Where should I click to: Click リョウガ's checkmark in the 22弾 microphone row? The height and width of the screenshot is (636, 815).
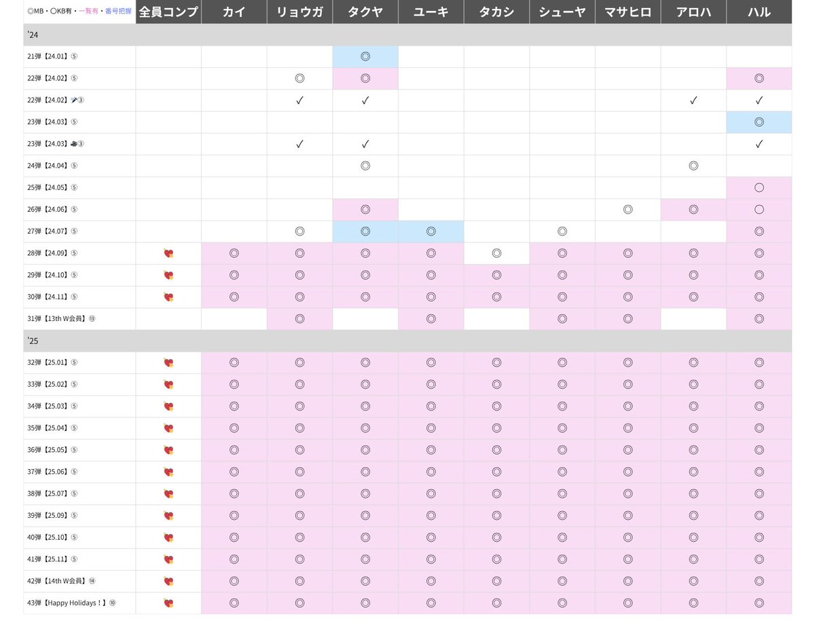300,100
